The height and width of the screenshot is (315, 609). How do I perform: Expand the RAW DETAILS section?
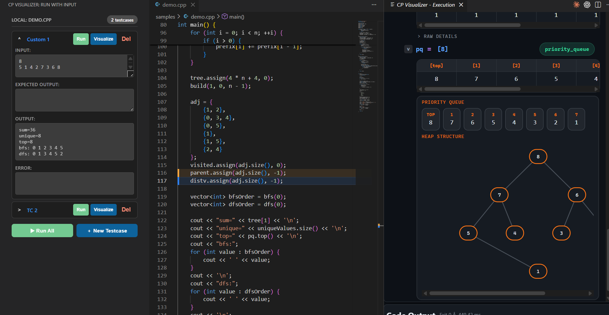pyautogui.click(x=437, y=36)
